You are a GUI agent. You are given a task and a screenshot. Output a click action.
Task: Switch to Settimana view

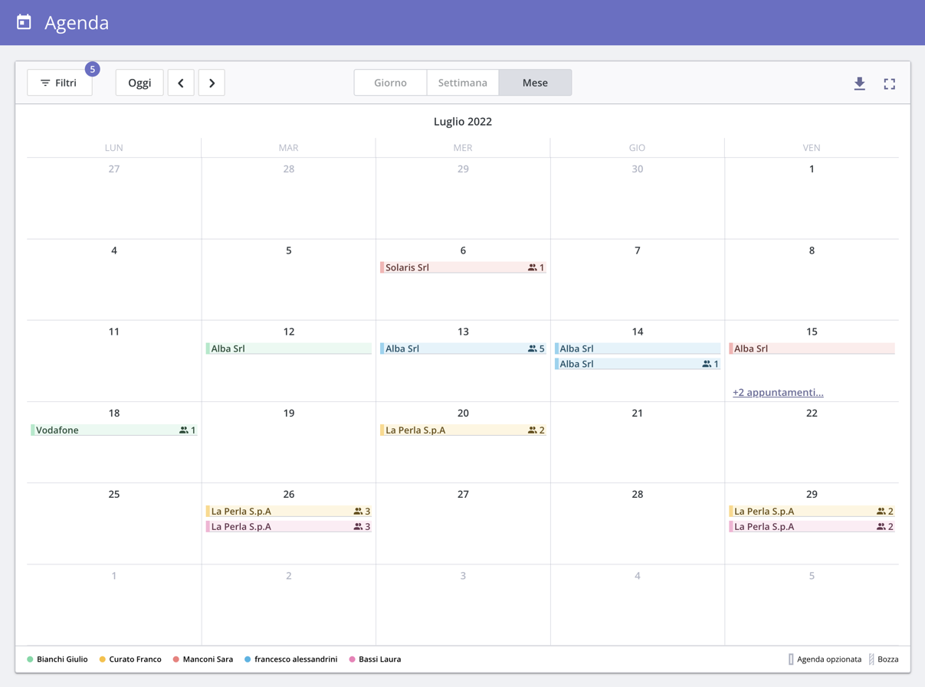point(462,83)
